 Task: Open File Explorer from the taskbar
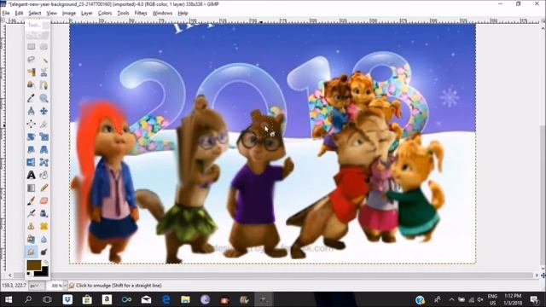pyautogui.click(x=186, y=299)
